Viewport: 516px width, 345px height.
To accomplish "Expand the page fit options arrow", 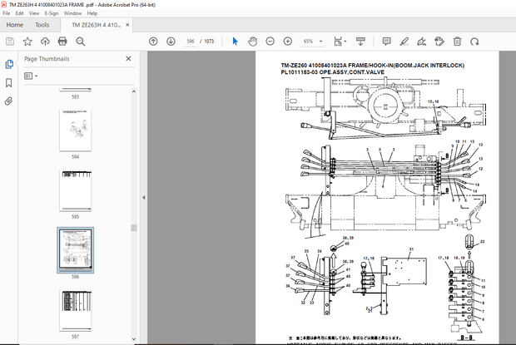I will click(x=345, y=42).
